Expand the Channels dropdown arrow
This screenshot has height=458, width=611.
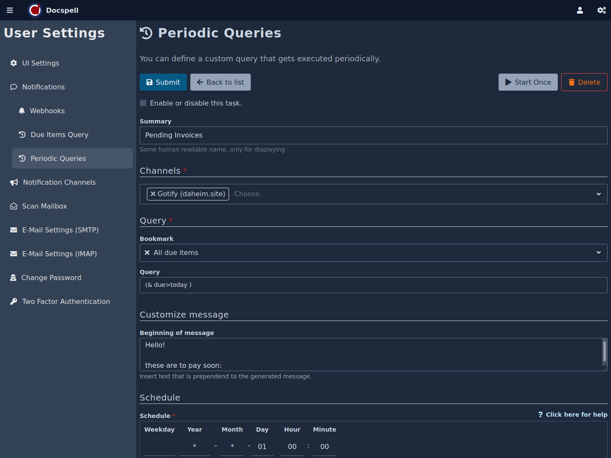[598, 194]
